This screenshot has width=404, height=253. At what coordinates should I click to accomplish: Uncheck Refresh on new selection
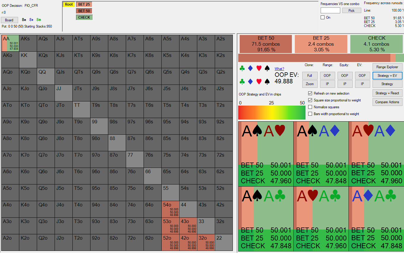tap(310, 93)
